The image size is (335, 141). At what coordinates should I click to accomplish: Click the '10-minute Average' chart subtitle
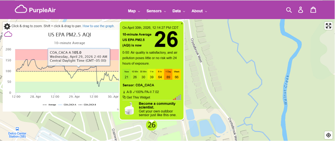(x=70, y=43)
